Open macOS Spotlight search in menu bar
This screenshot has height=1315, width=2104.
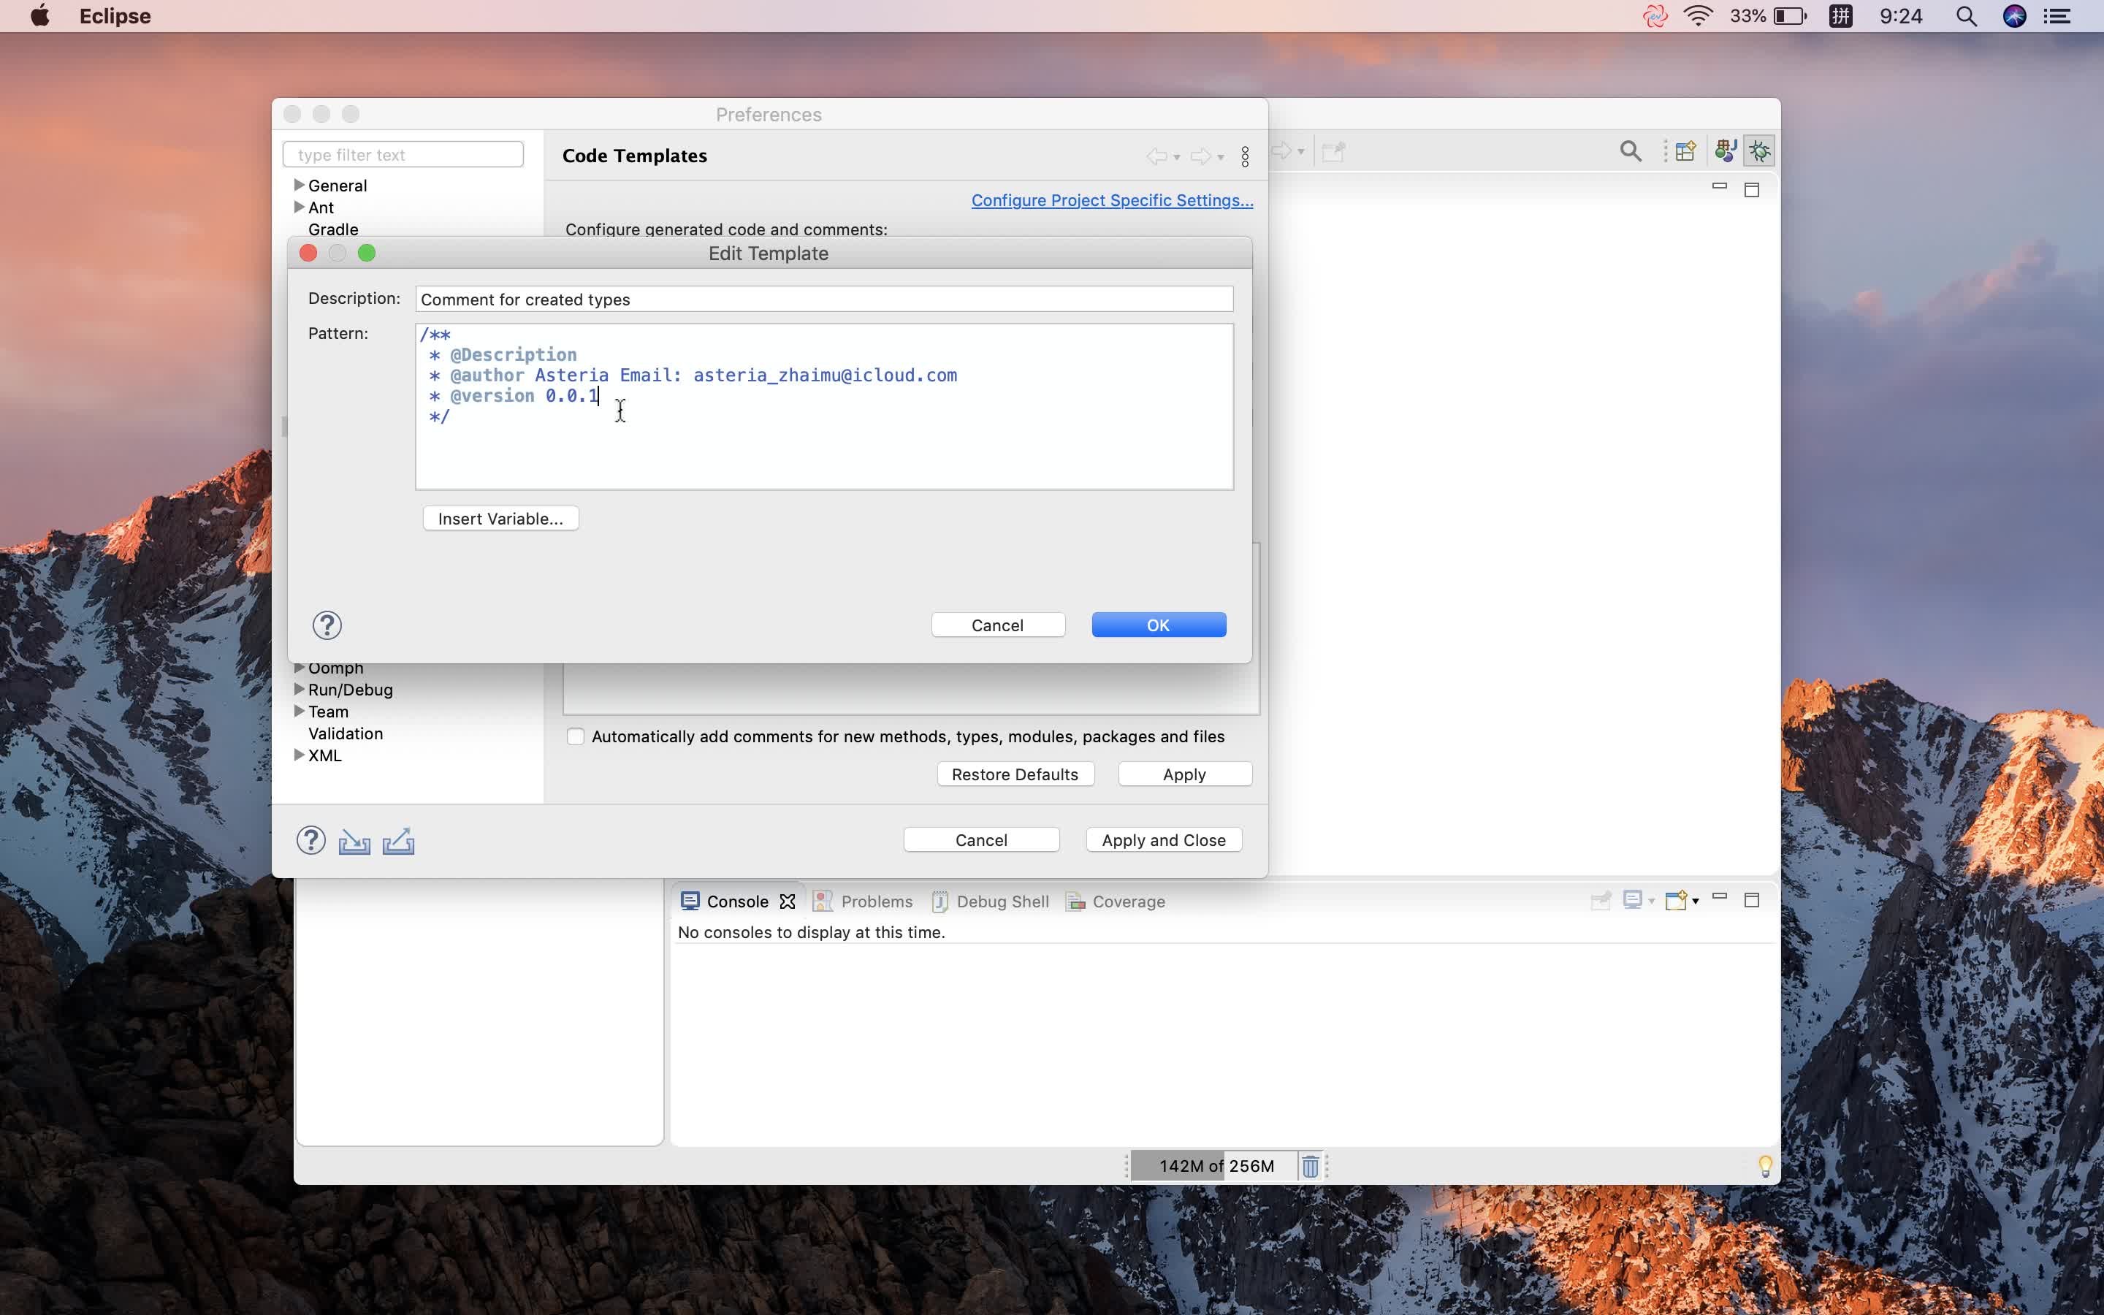[x=1967, y=17]
